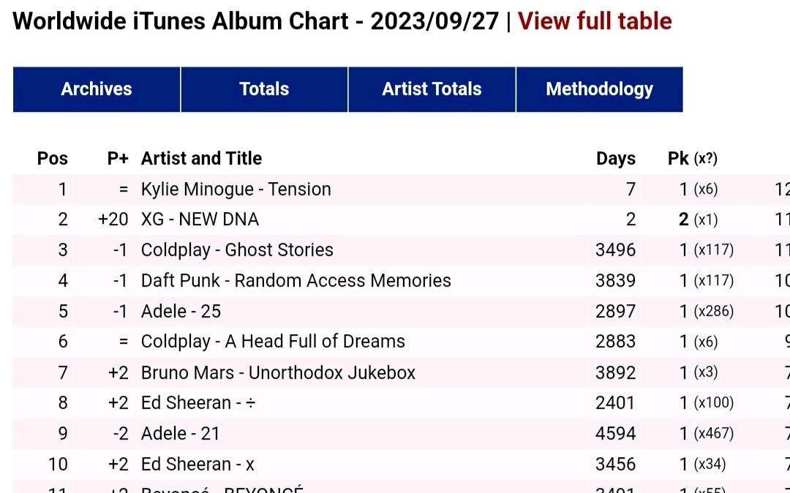
Task: Select the Ed Sheeran - ÷ row
Action: click(x=401, y=403)
